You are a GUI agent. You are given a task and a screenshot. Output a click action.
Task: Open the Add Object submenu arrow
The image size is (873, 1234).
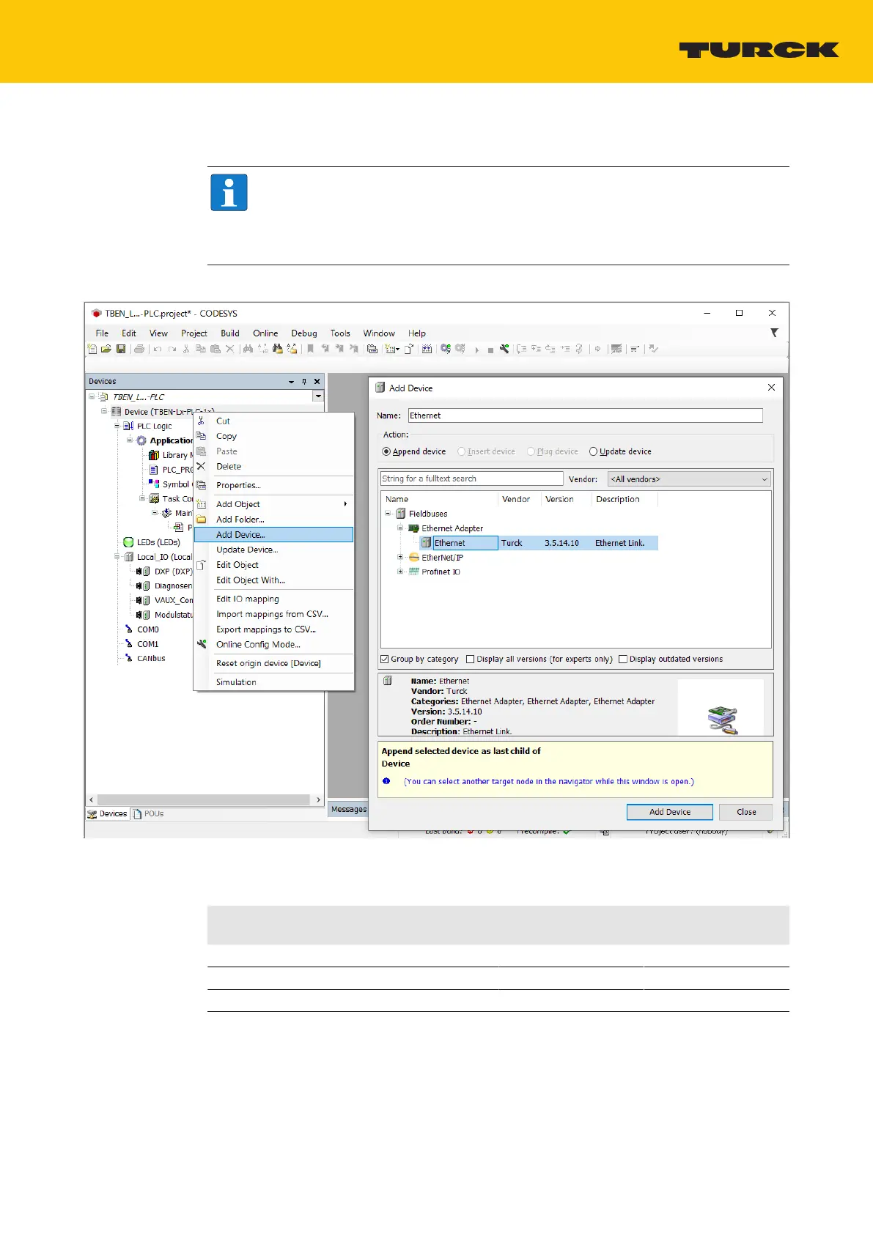tap(345, 504)
